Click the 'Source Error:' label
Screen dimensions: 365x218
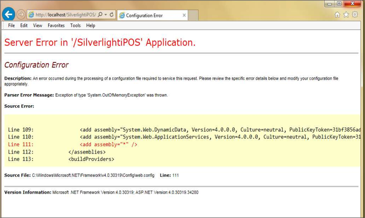[19, 106]
